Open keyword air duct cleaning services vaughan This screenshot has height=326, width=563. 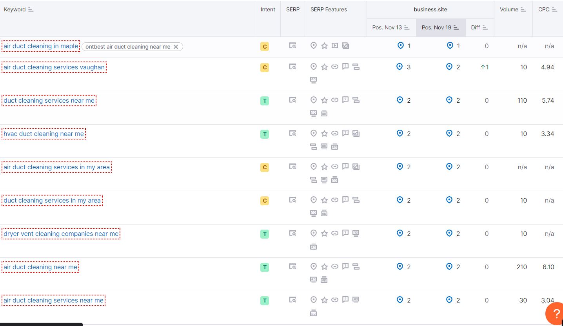coord(54,67)
